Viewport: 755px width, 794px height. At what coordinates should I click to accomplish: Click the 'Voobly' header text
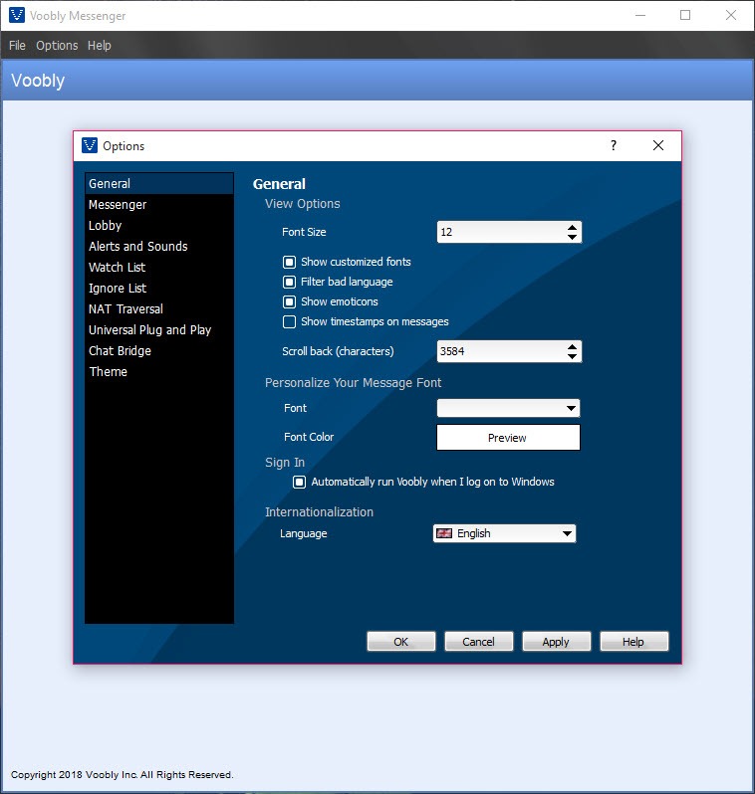38,81
